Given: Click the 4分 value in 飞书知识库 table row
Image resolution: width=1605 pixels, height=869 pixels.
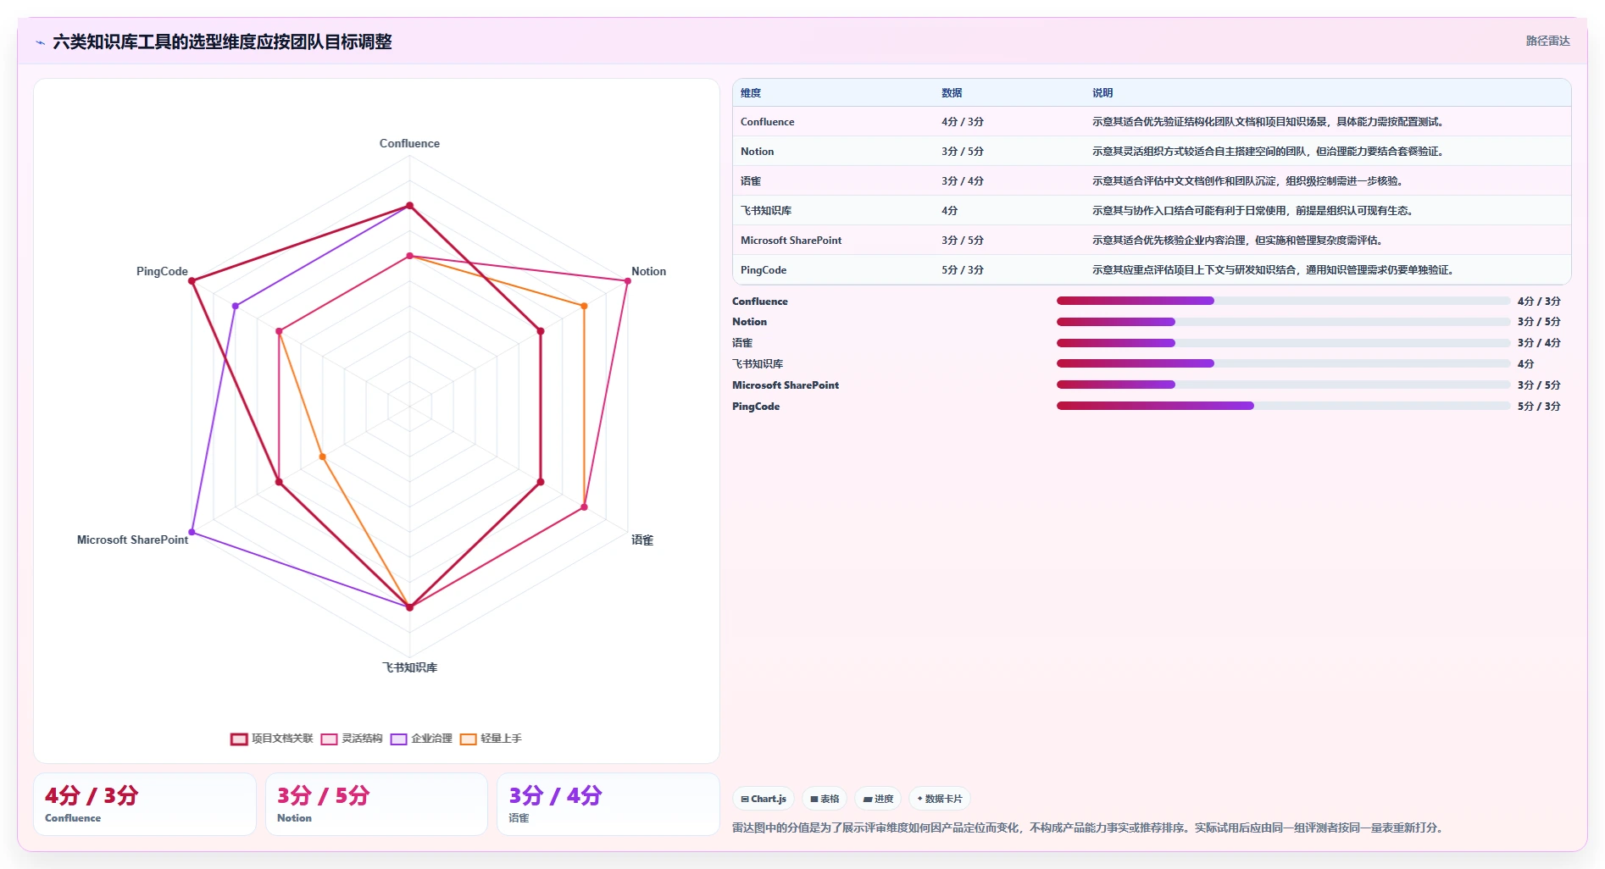Looking at the screenshot, I should coord(950,211).
